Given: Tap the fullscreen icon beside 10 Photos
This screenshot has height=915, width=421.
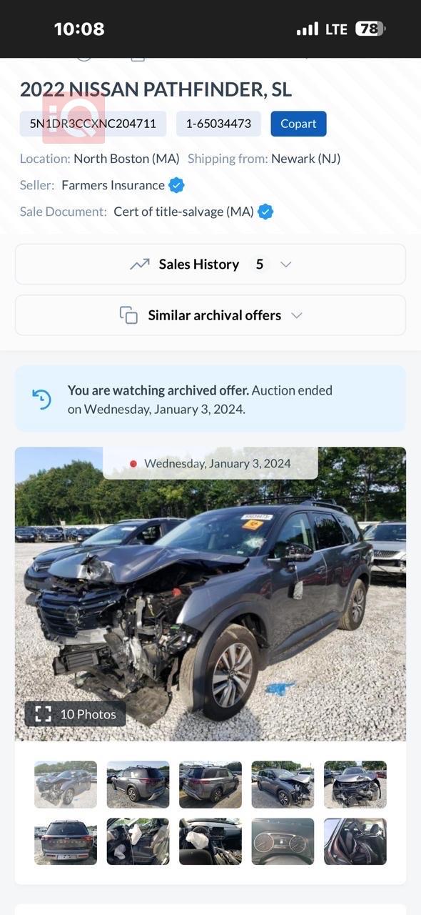Looking at the screenshot, I should 44,713.
